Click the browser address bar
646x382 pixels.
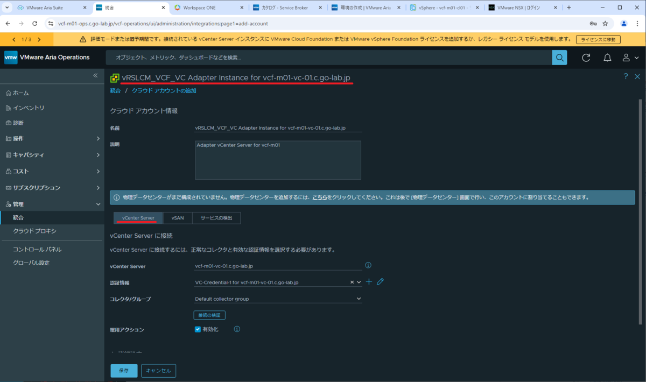point(318,24)
